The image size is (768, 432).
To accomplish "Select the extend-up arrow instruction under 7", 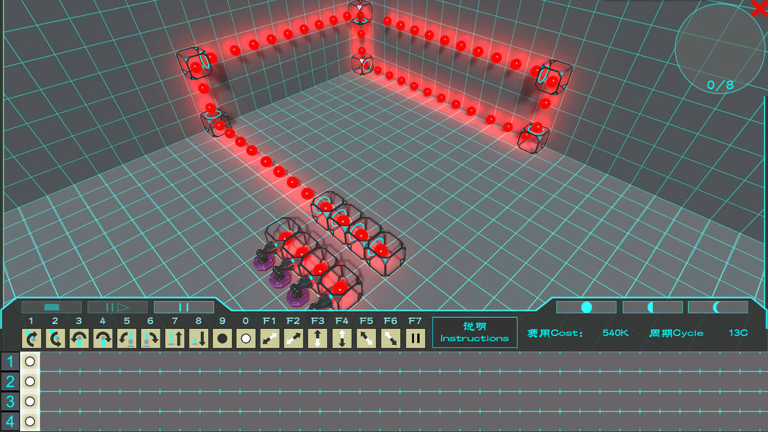I will pyautogui.click(x=175, y=338).
